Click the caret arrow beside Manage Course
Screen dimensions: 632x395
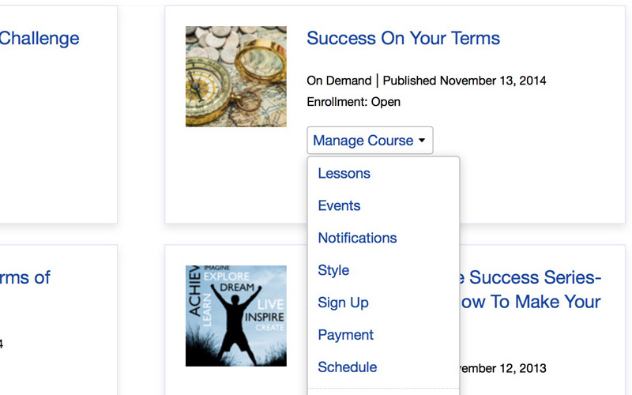coord(422,141)
